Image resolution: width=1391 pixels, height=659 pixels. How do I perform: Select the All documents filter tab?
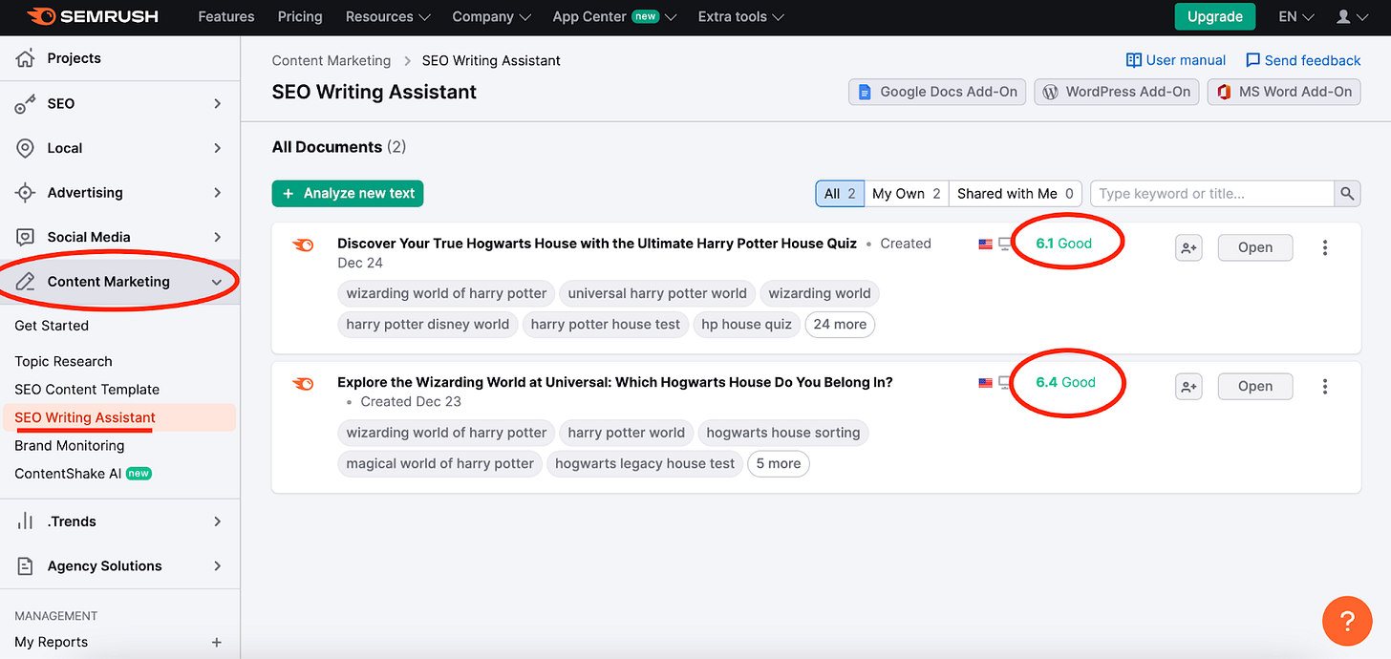[x=840, y=193]
